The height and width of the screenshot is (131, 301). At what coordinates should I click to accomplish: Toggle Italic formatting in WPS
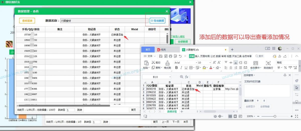181,67
